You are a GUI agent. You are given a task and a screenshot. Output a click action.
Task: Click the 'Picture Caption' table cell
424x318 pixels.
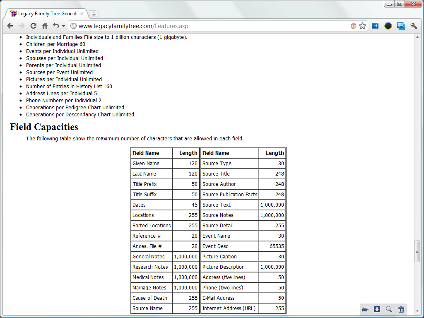(230, 257)
